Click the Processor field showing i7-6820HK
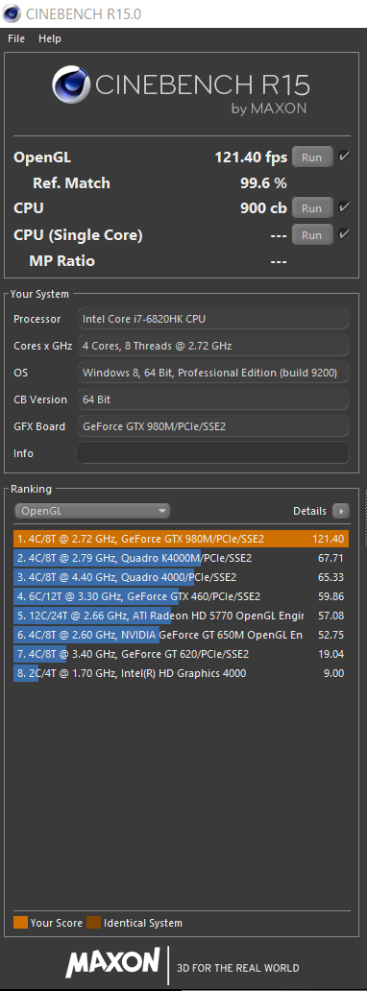367x991 pixels. point(212,319)
